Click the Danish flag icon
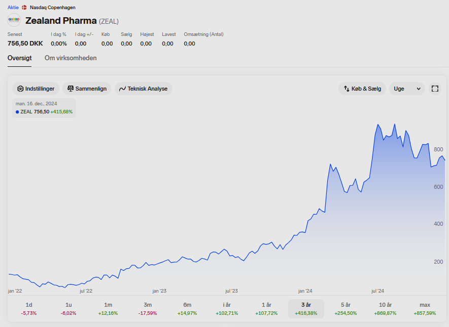This screenshot has height=327, width=449. click(24, 8)
